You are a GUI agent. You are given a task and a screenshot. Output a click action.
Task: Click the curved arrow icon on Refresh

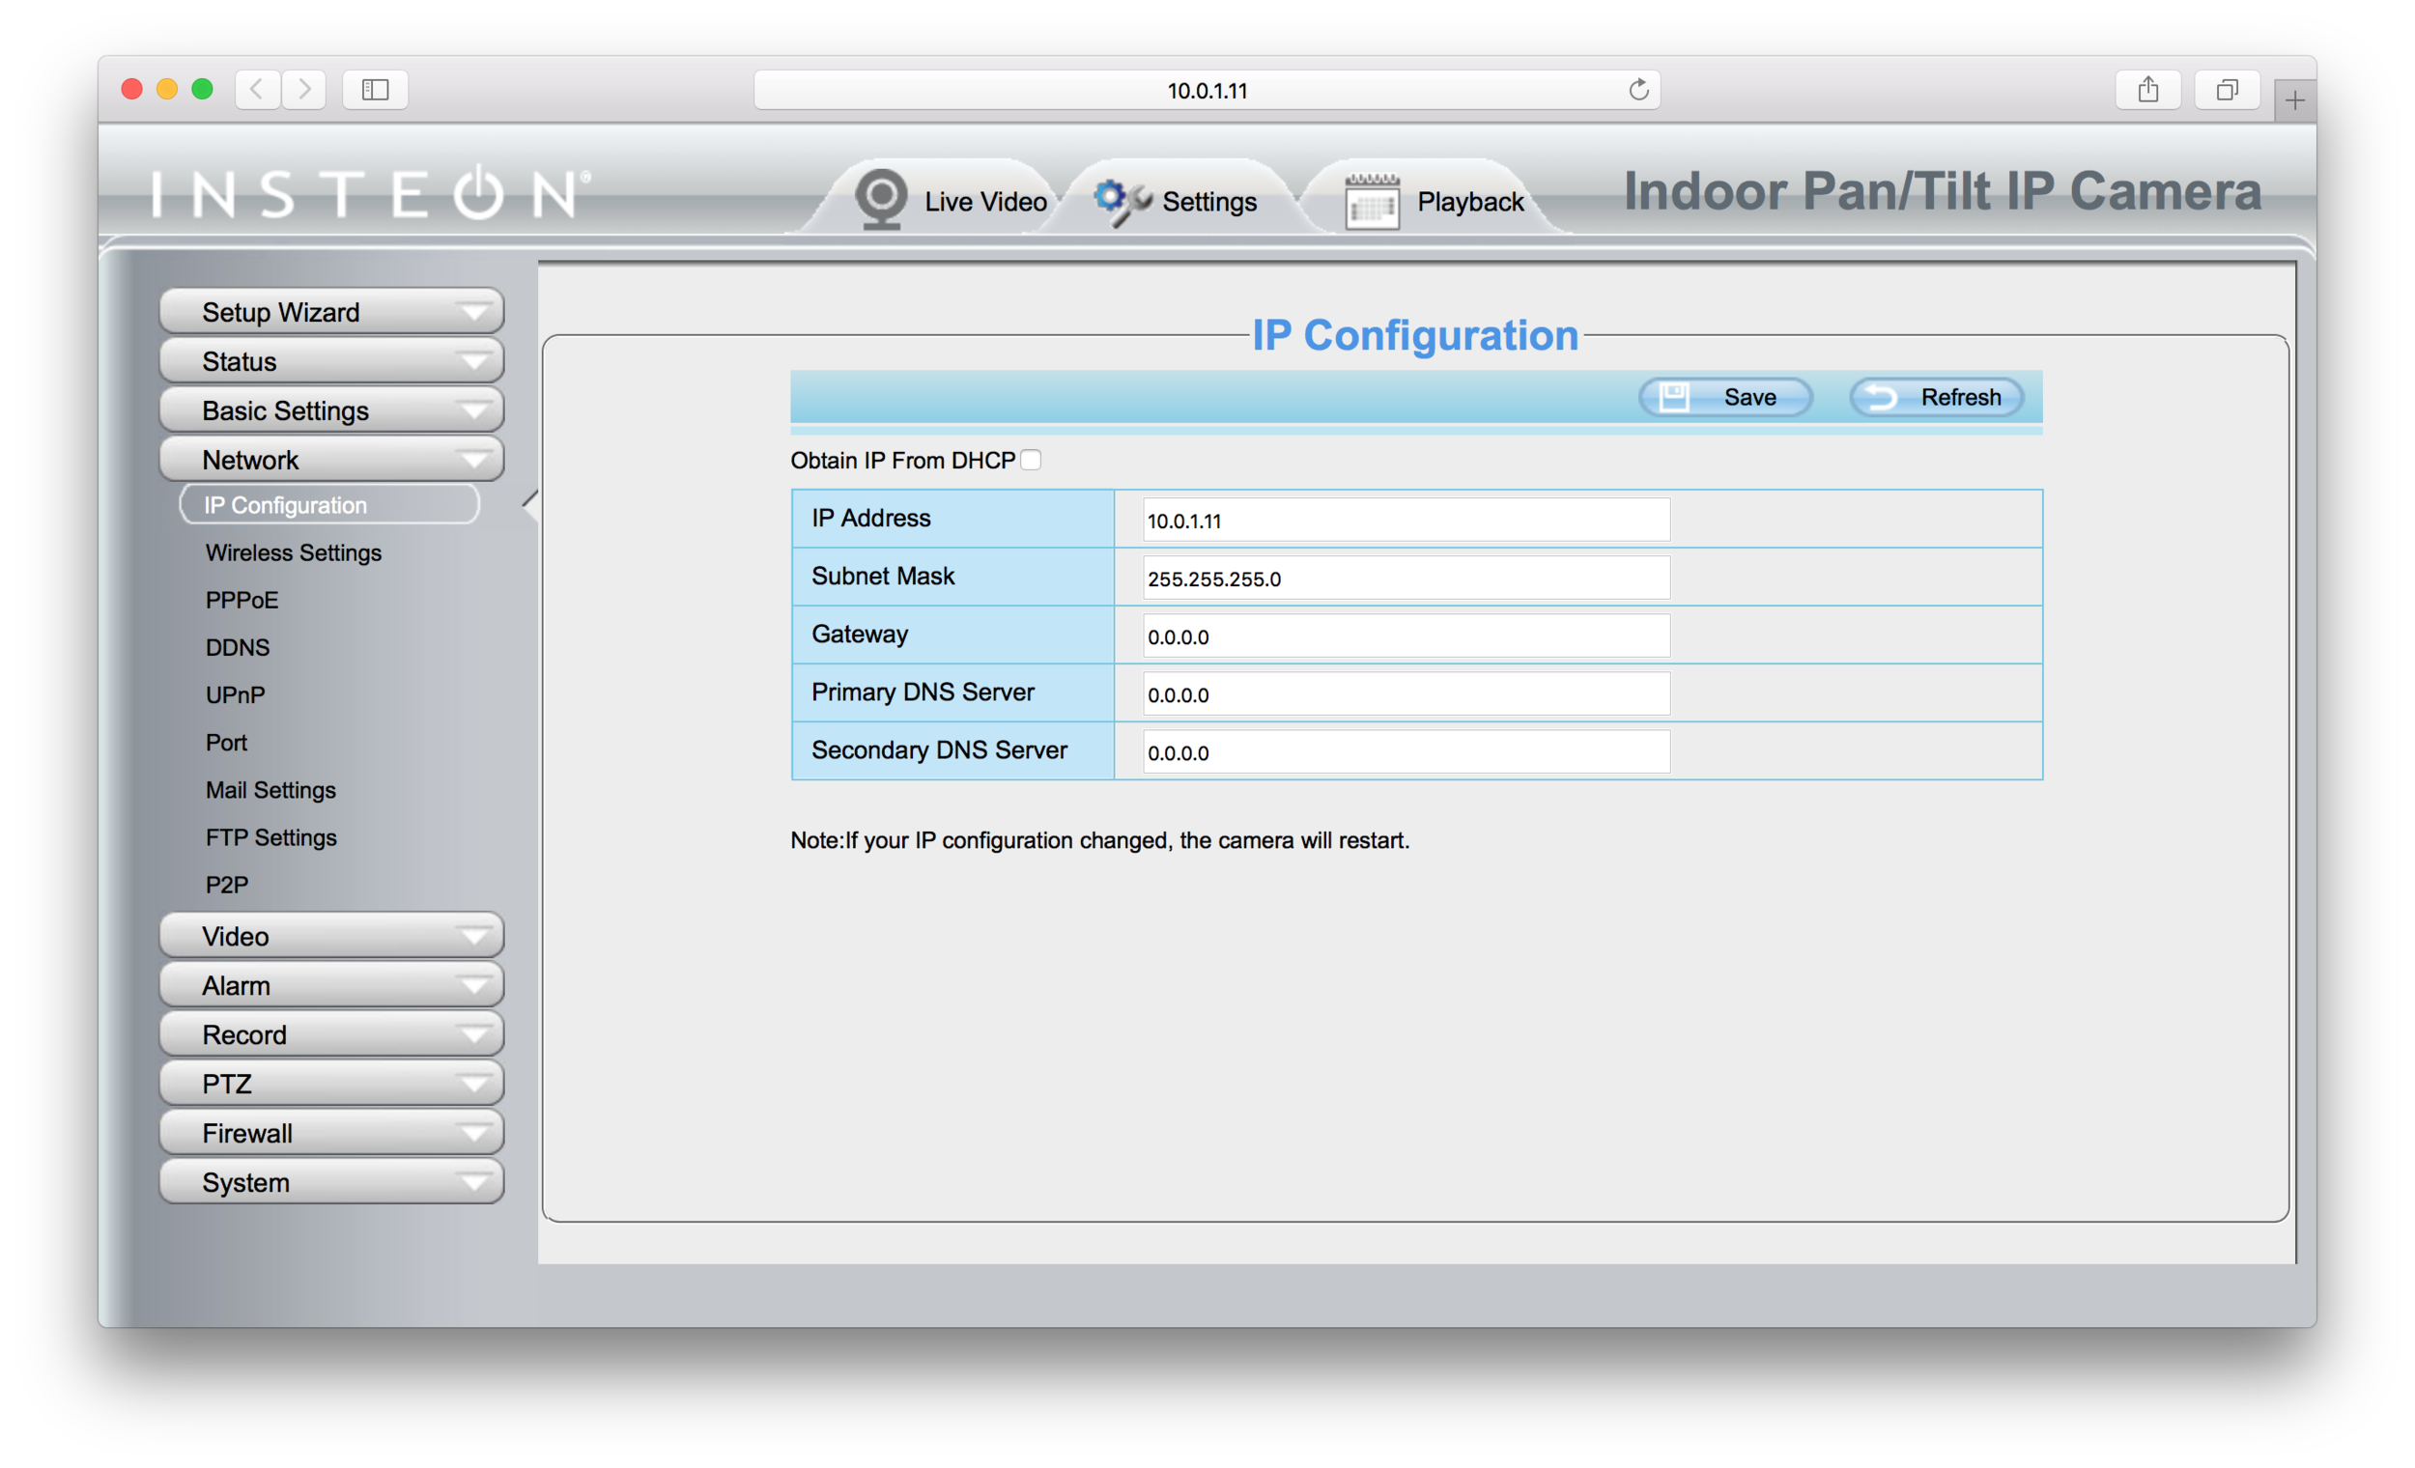(1881, 397)
